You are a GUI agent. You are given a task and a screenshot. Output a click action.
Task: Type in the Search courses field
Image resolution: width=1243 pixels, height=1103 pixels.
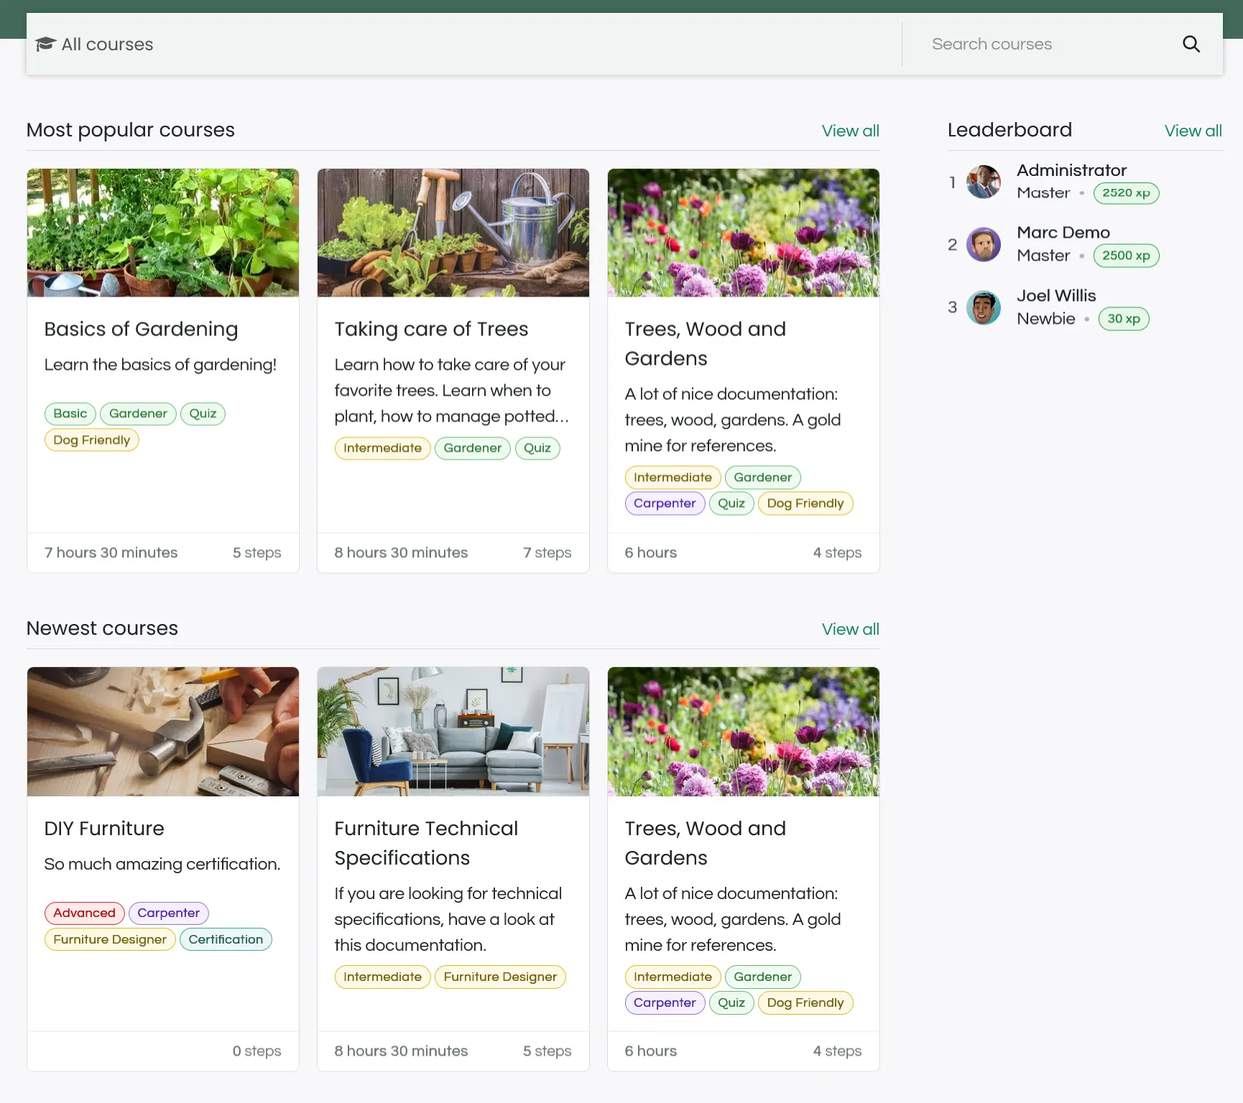[x=1042, y=44]
